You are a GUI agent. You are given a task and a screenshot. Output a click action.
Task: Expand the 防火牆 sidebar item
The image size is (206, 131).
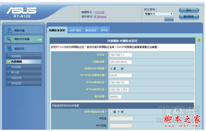click(x=23, y=72)
